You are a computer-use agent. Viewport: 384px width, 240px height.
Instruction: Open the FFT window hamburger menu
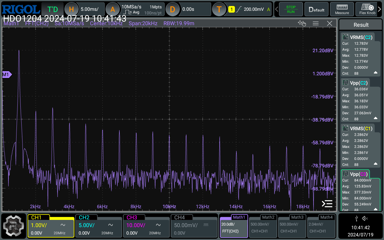[316, 23]
